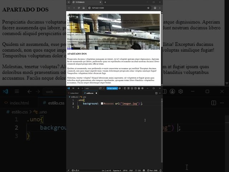The image size is (229, 172).
Task: Open the #cccccc color swatch picker
Action: pyautogui.click(x=102, y=104)
